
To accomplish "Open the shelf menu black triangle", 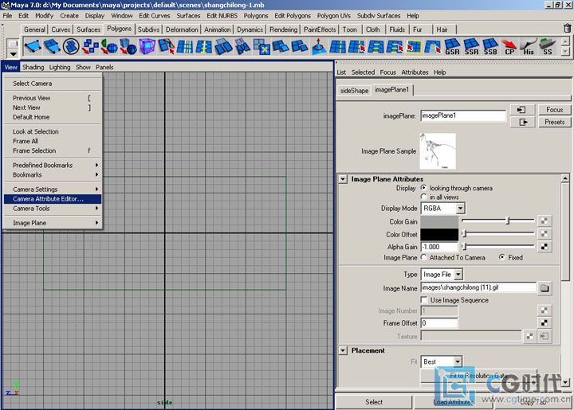I will (14, 54).
